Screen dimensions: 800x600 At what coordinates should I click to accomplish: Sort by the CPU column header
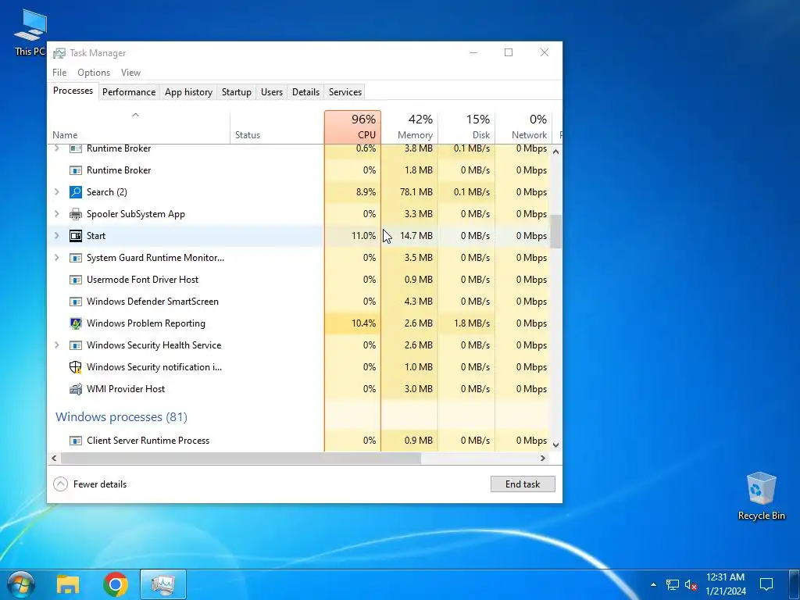point(352,127)
